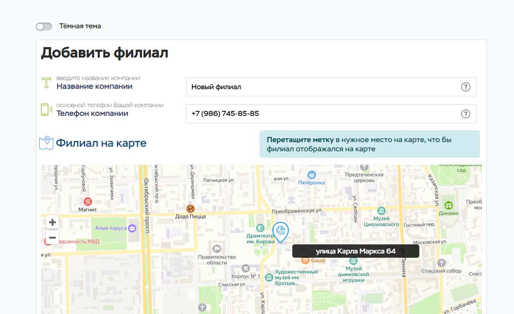Click the Магнит store icon on map
Viewport: 514px width, 314px height.
[x=88, y=202]
